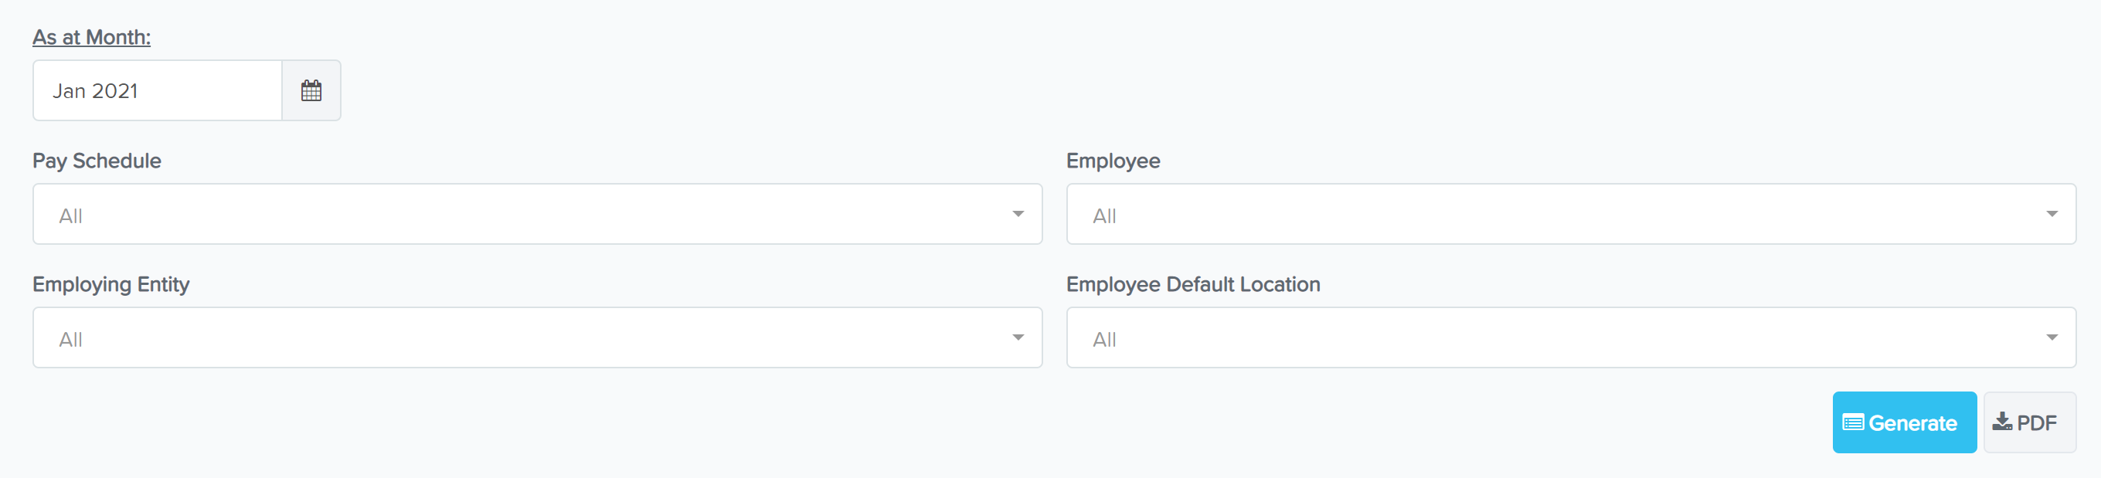The height and width of the screenshot is (478, 2101).
Task: Open the Employing Entity All combo box
Action: click(x=538, y=337)
